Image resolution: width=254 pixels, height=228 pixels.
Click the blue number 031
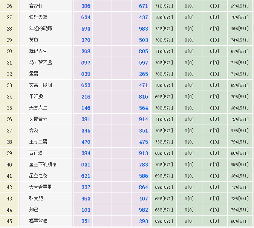tap(86, 165)
